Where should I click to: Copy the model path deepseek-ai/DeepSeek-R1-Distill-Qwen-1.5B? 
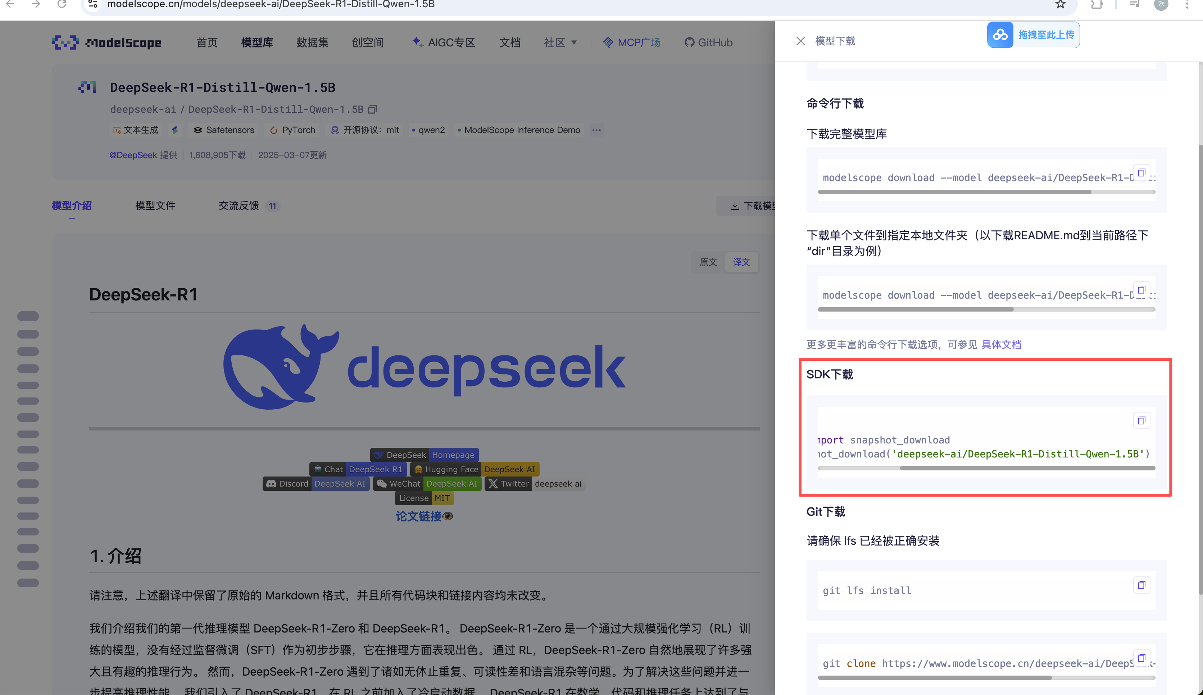[x=372, y=109]
